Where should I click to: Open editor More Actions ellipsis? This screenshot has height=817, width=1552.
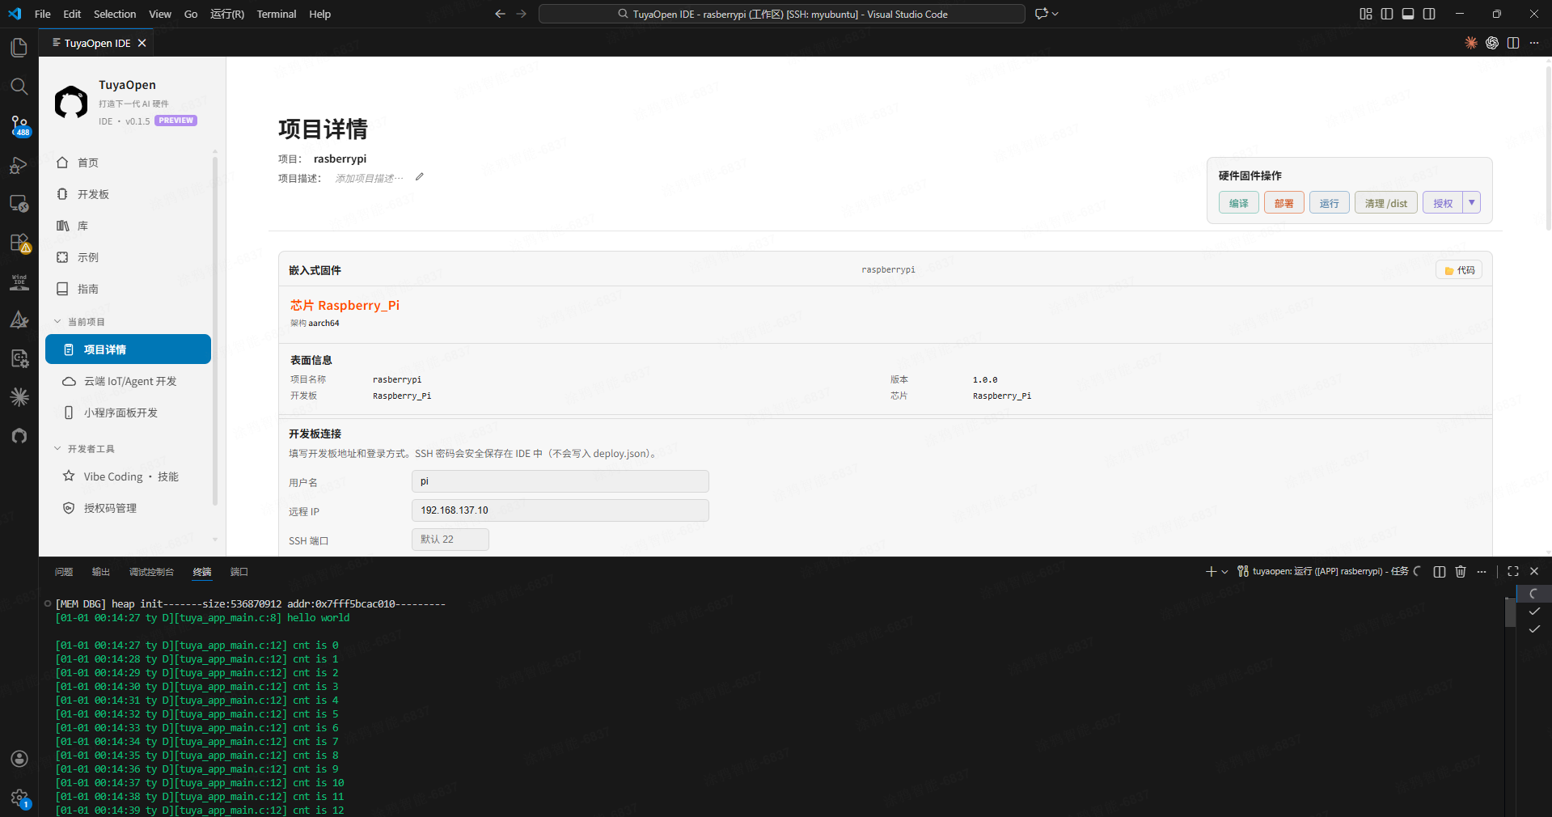point(1534,43)
